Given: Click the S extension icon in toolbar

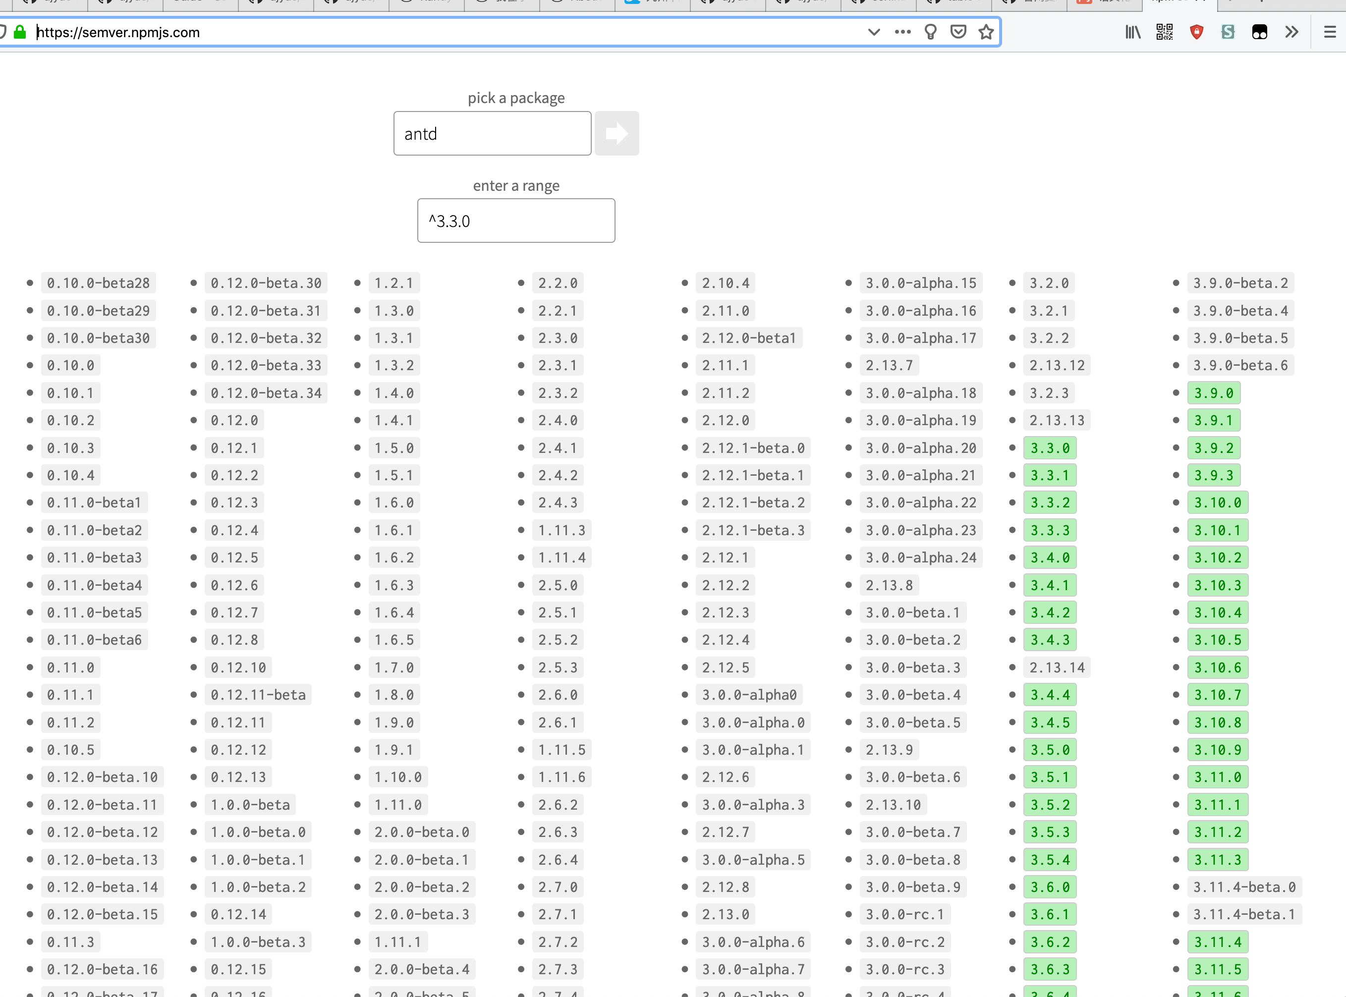Looking at the screenshot, I should [x=1228, y=32].
